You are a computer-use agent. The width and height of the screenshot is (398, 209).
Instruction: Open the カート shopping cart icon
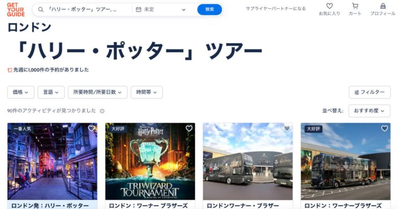coord(355,6)
